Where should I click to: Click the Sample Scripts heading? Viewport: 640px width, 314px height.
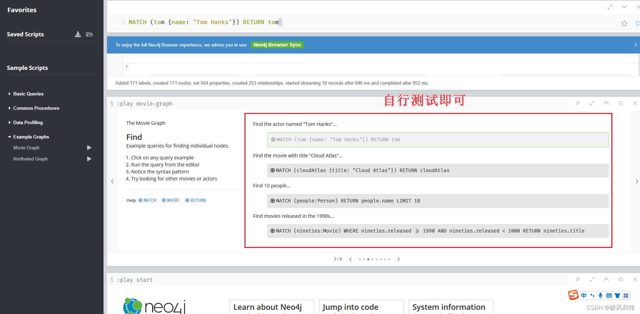(27, 68)
